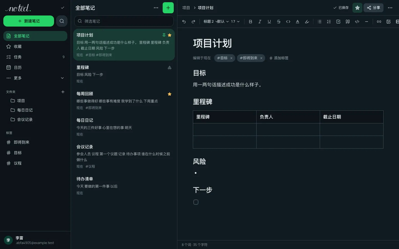Check the empty checkbox under 下一步

[196, 202]
